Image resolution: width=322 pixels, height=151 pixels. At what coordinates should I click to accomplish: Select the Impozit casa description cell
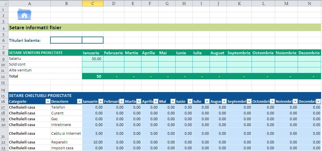[66, 148]
